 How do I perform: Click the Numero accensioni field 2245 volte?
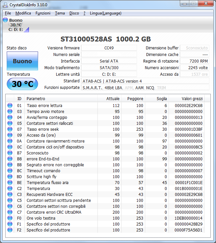tap(195, 67)
